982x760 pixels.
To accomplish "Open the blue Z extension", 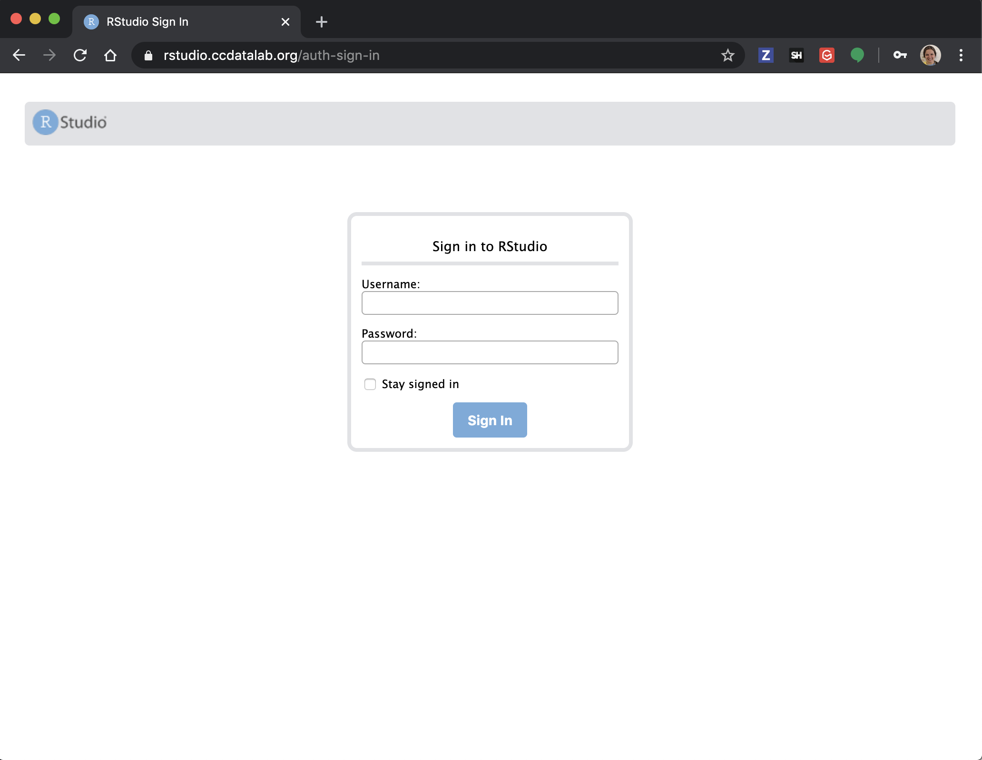I will [x=766, y=55].
